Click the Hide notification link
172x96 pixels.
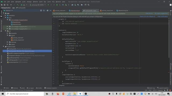[x=162, y=17]
